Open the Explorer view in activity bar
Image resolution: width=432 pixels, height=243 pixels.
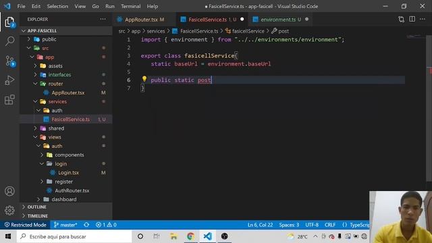click(x=9, y=22)
